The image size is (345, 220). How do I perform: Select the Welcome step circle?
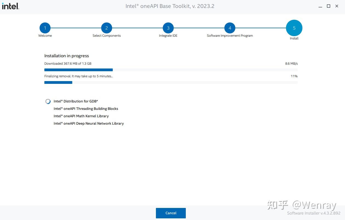pos(45,28)
